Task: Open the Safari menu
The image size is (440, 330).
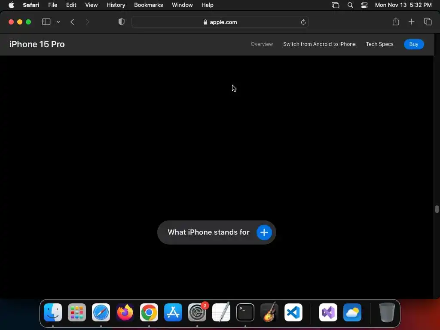Action: [31, 5]
